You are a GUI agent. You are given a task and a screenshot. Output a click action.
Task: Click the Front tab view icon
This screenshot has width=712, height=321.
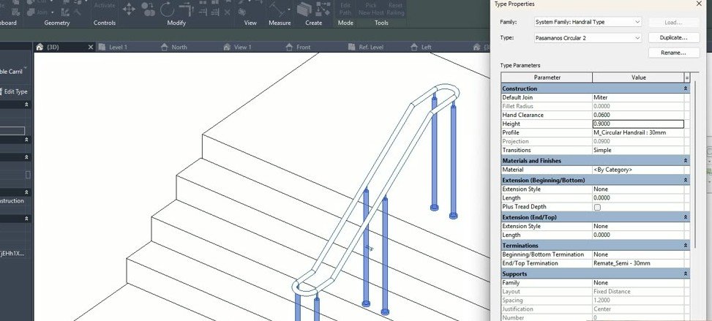(x=289, y=47)
